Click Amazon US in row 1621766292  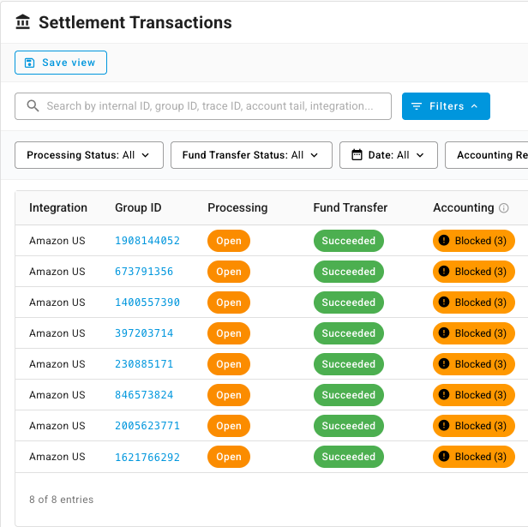click(x=57, y=457)
